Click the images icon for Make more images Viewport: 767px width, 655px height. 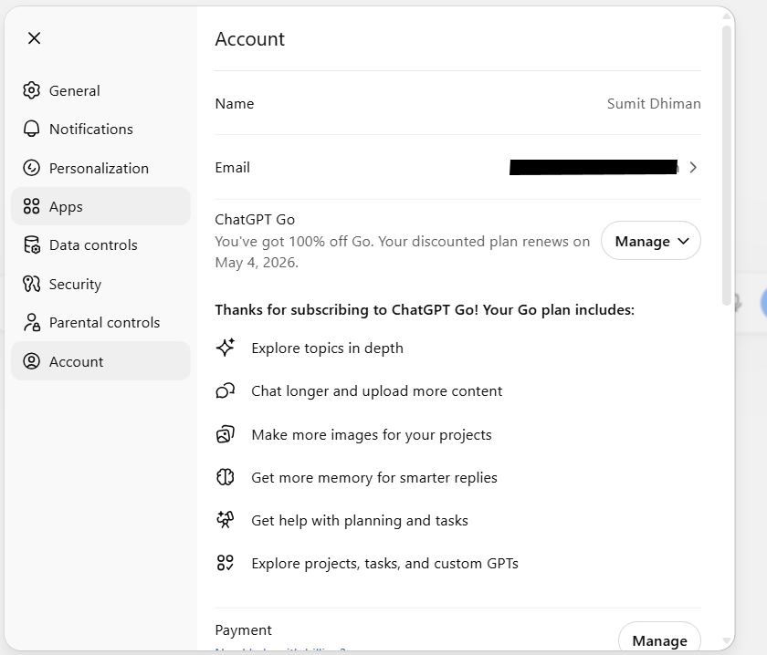click(x=226, y=434)
